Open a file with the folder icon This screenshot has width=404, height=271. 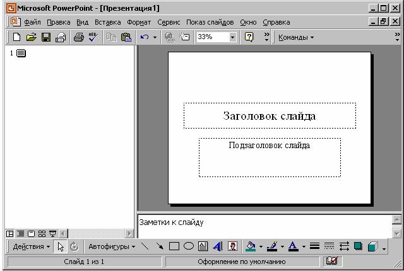coord(31,37)
